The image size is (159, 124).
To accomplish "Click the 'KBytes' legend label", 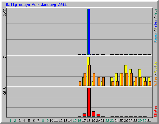I will (155, 111).
